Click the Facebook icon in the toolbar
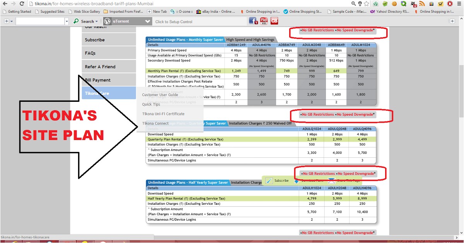 click(253, 21)
